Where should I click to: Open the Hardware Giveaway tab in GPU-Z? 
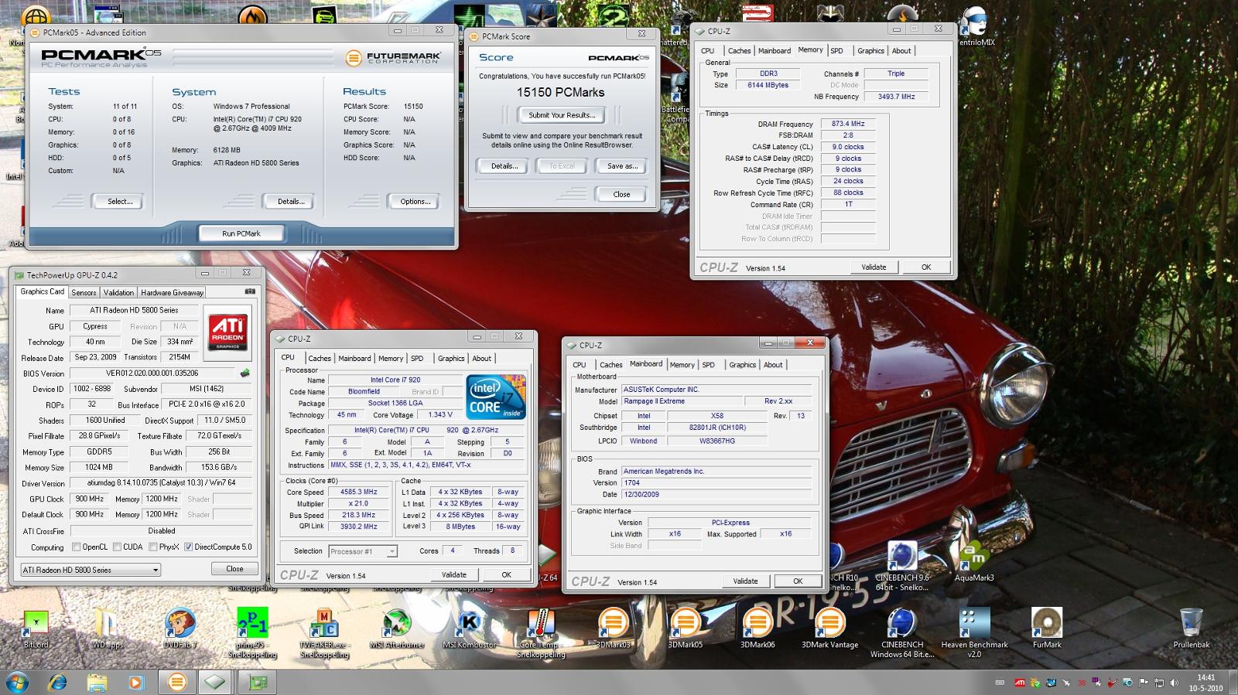tap(172, 292)
